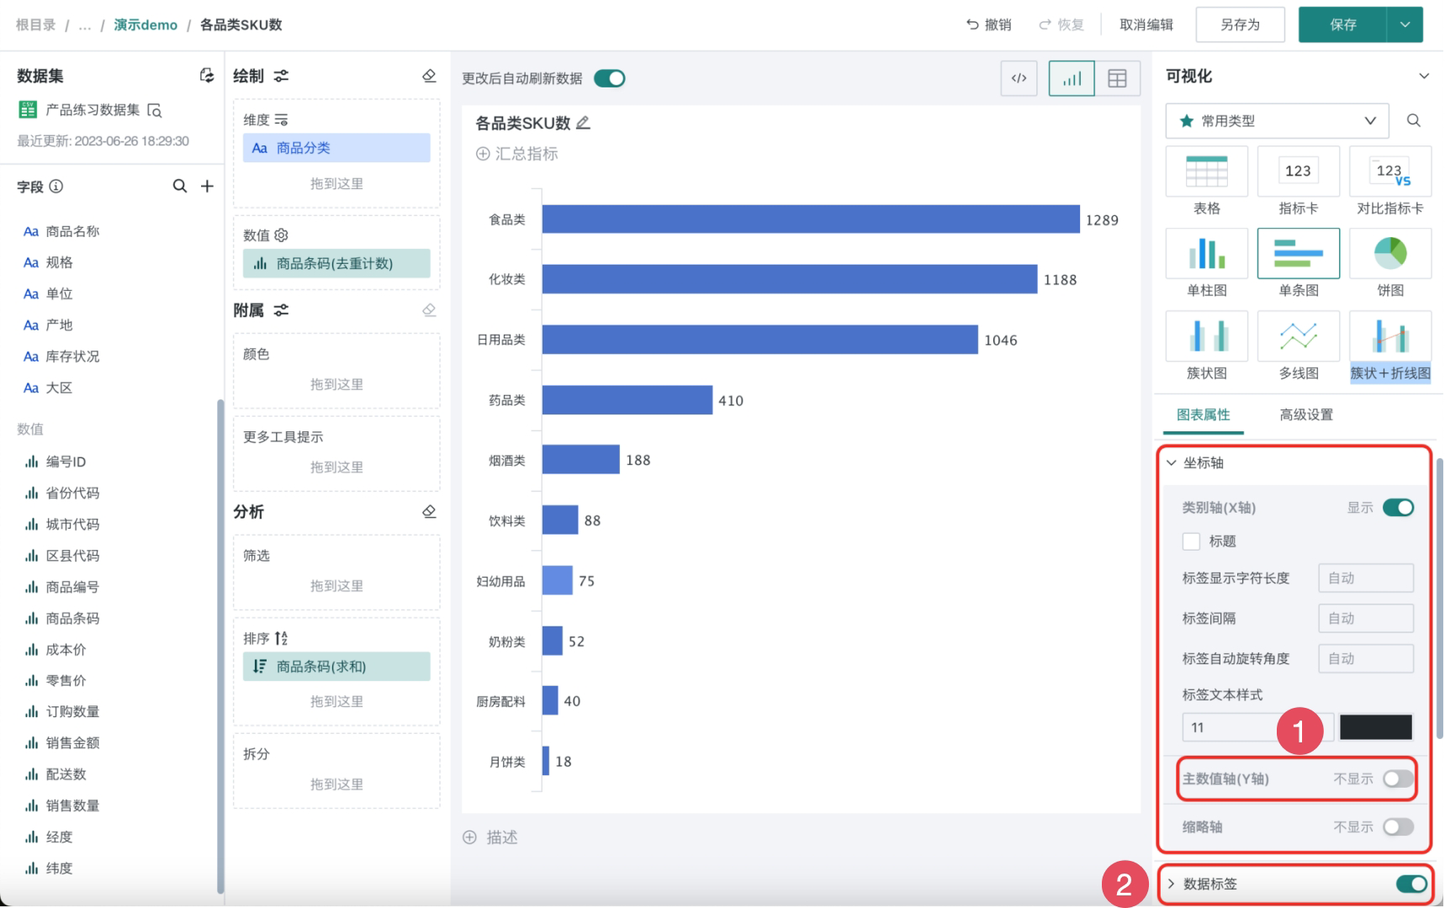The image size is (1445, 908).
Task: Select 商品分类 dimension pill
Action: pyautogui.click(x=336, y=148)
